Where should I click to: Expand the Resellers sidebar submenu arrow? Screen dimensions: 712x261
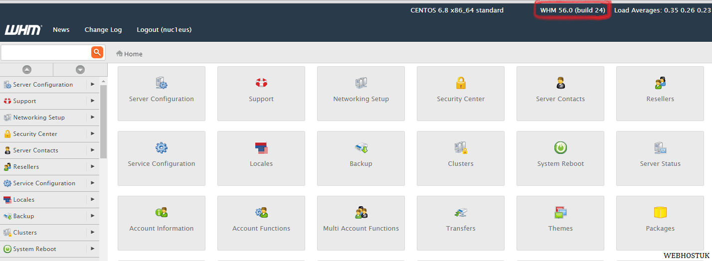93,167
